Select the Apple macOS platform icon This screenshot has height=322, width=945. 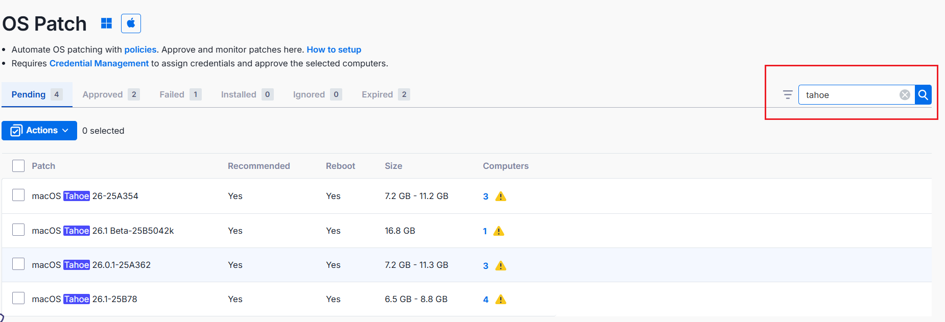point(131,23)
